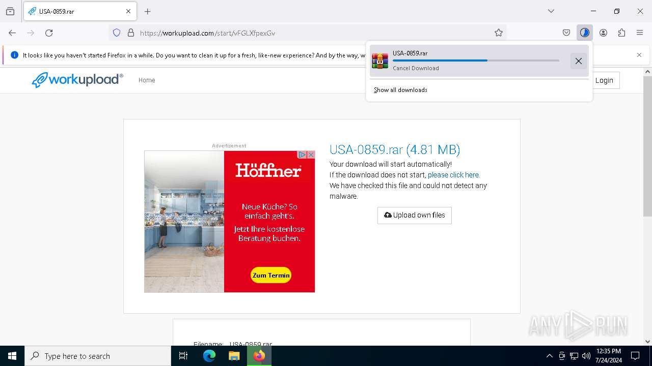Dismiss the Firefox refresh notification bar
This screenshot has width=652, height=366.
click(x=639, y=55)
